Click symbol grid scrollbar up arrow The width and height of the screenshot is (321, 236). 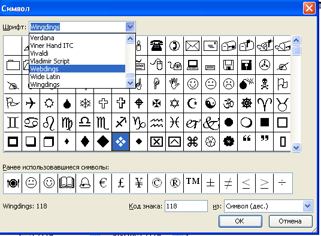point(296,41)
